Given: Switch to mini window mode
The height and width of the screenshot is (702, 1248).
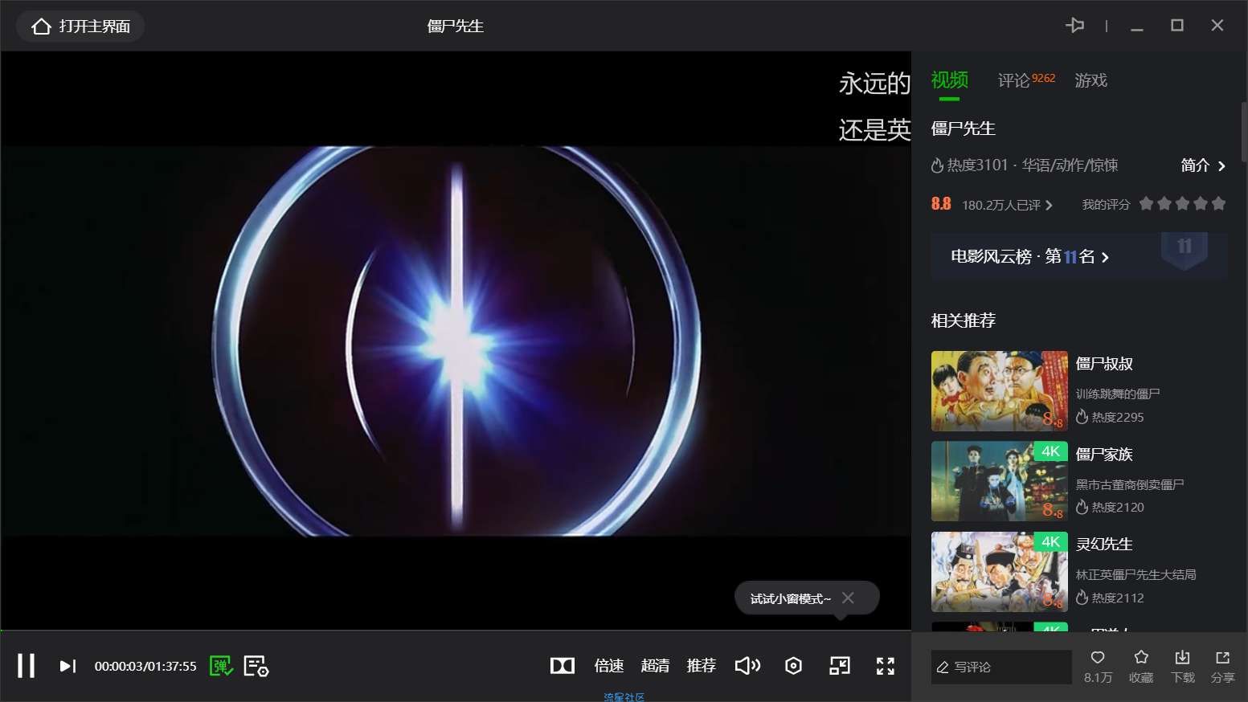Looking at the screenshot, I should pyautogui.click(x=840, y=666).
